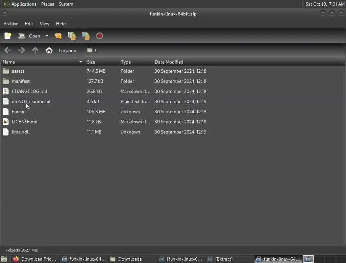
Task: Sort by the Name column header
Action: [43, 62]
